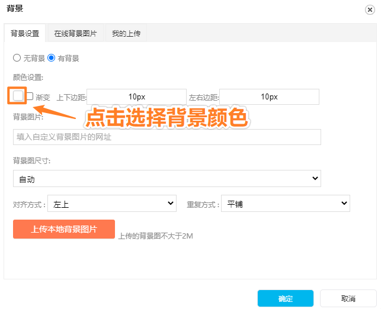Confirm with the 确定 button
The height and width of the screenshot is (309, 381).
point(286,298)
